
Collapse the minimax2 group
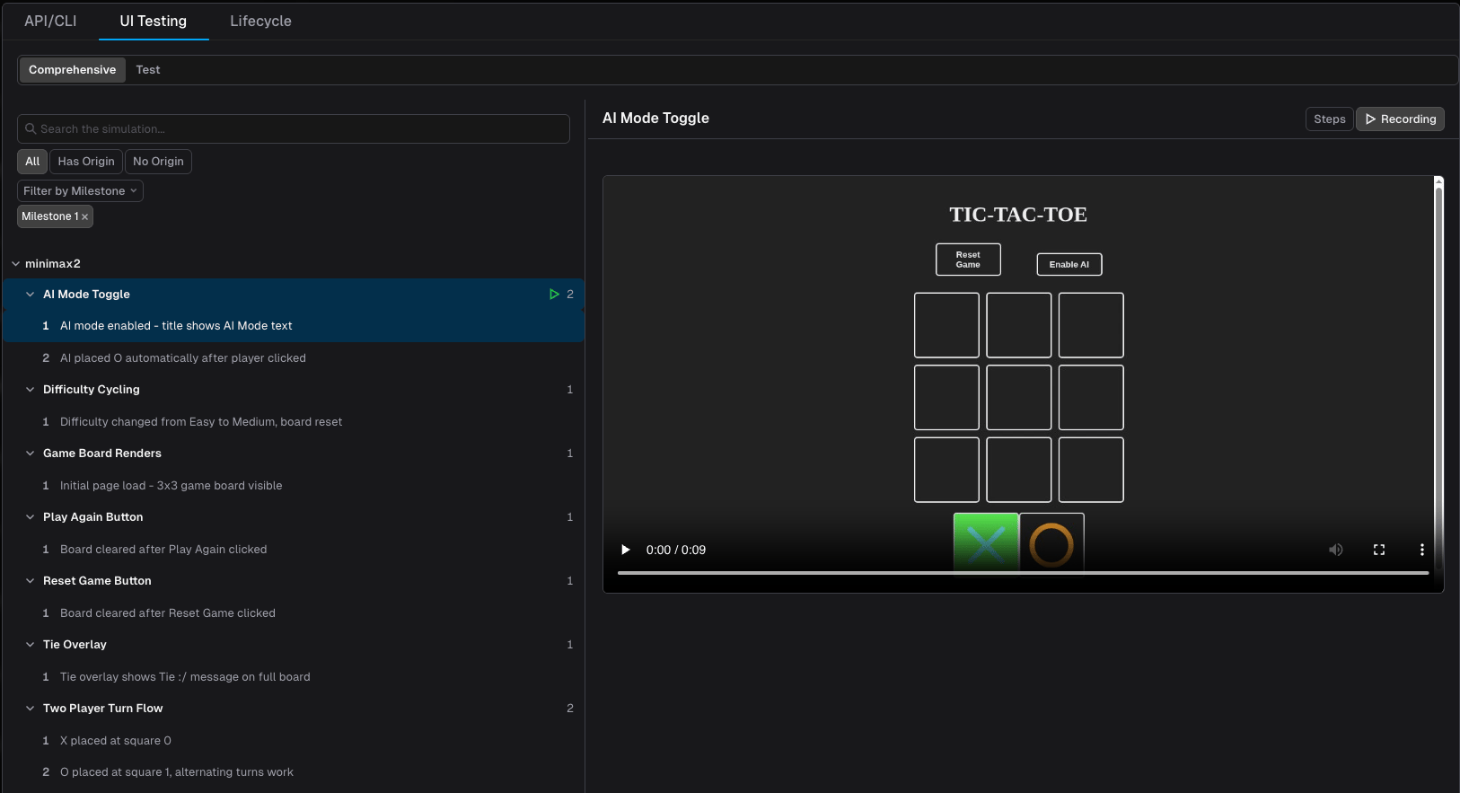click(x=15, y=264)
